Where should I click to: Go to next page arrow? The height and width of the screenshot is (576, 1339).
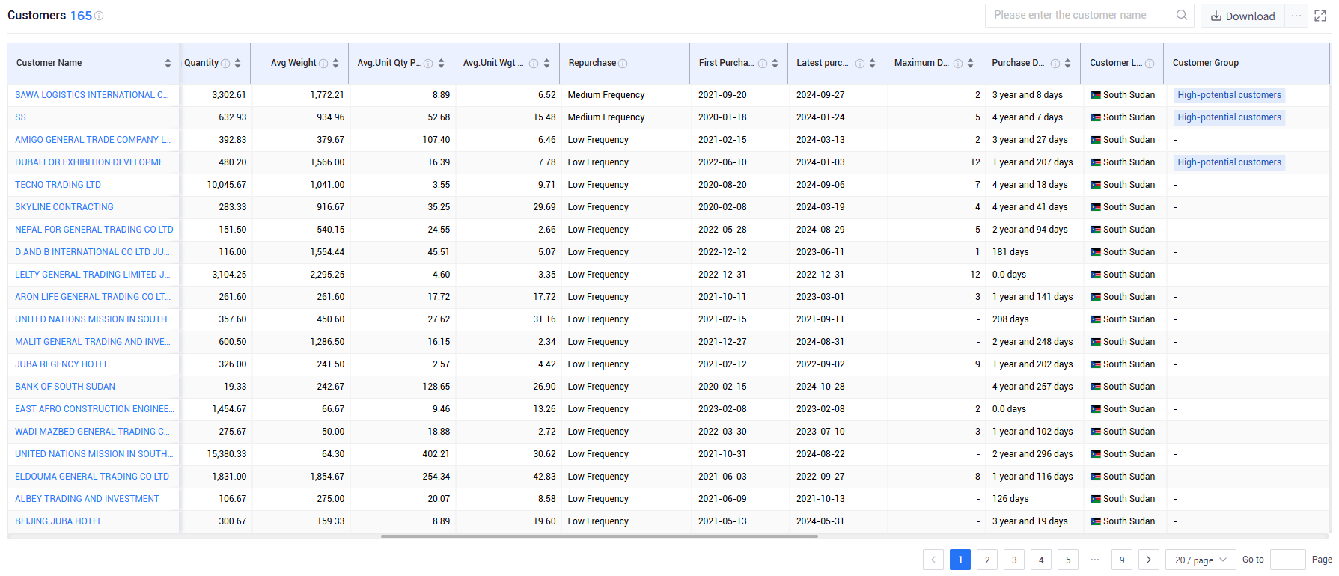click(1149, 560)
